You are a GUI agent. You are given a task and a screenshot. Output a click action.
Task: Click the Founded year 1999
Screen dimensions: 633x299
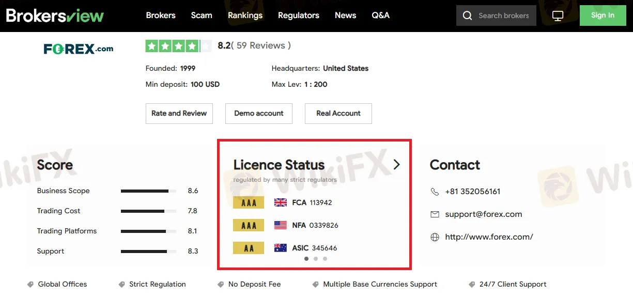click(188, 68)
